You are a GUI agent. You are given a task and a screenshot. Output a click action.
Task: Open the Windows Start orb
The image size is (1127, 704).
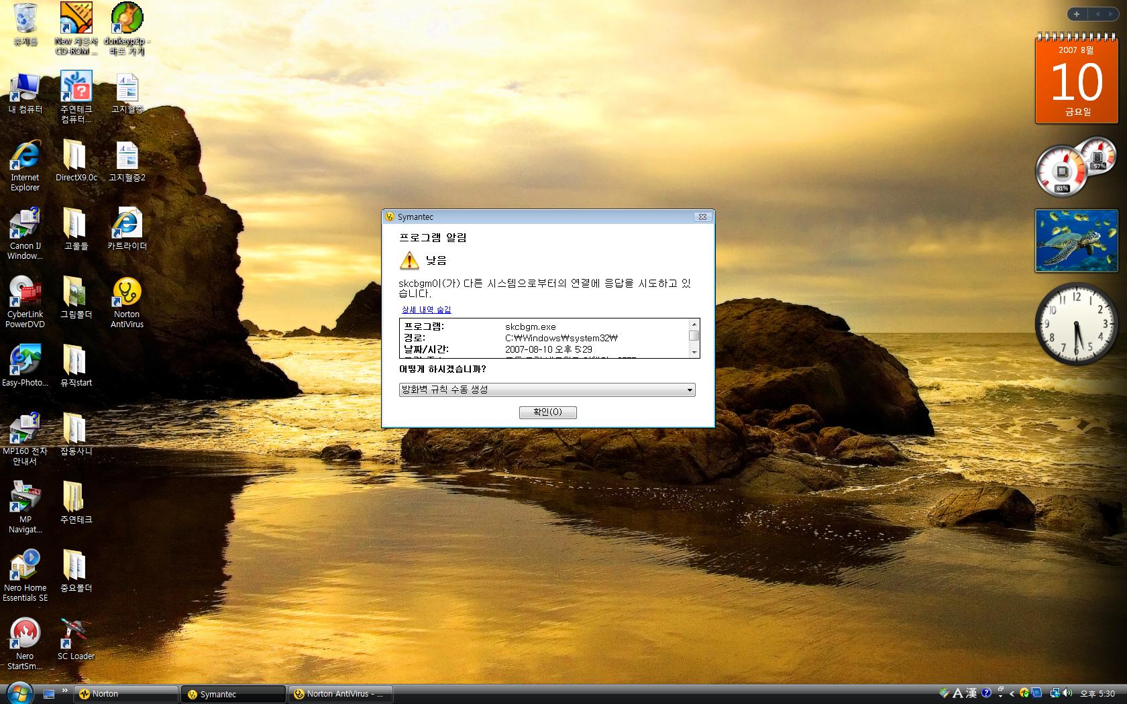tap(19, 693)
